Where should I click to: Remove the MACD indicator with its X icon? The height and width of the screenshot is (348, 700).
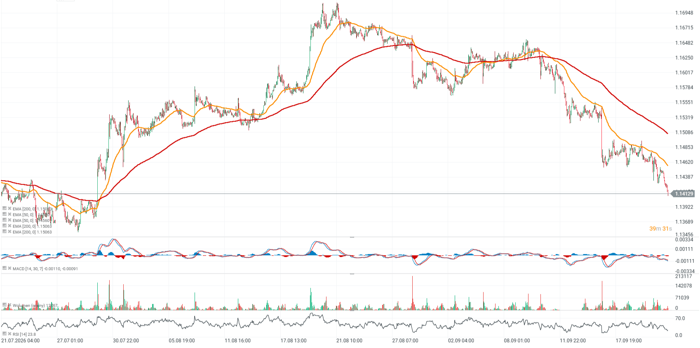(9, 268)
